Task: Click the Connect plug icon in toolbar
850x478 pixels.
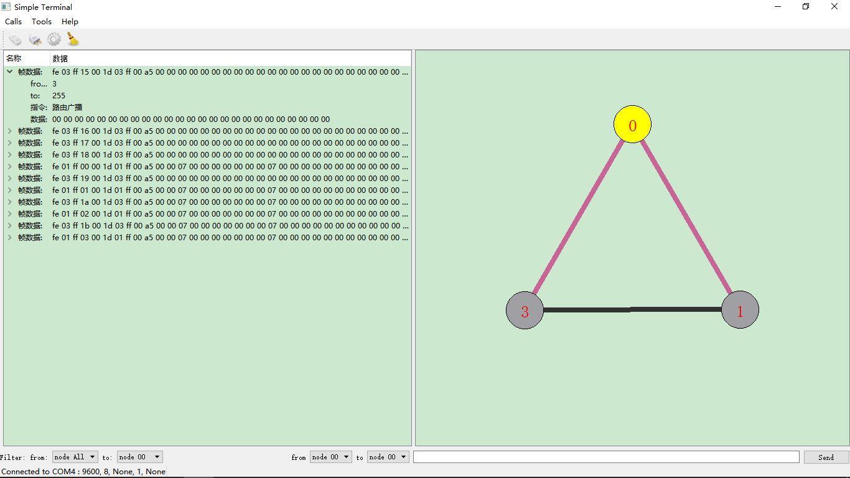Action: coord(15,40)
